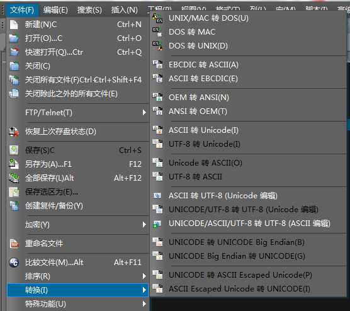Image resolution: width=350 pixels, height=311 pixels.
Task: Click the icon beside DOS 转 MAC
Action: (x=157, y=32)
